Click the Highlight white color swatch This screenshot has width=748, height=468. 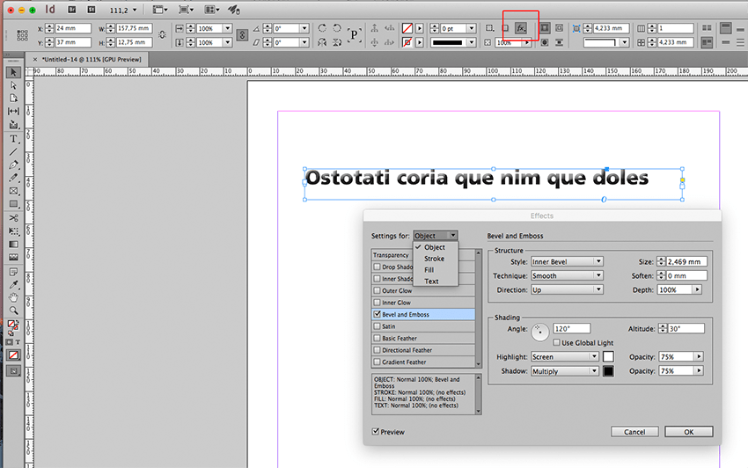[x=608, y=357]
